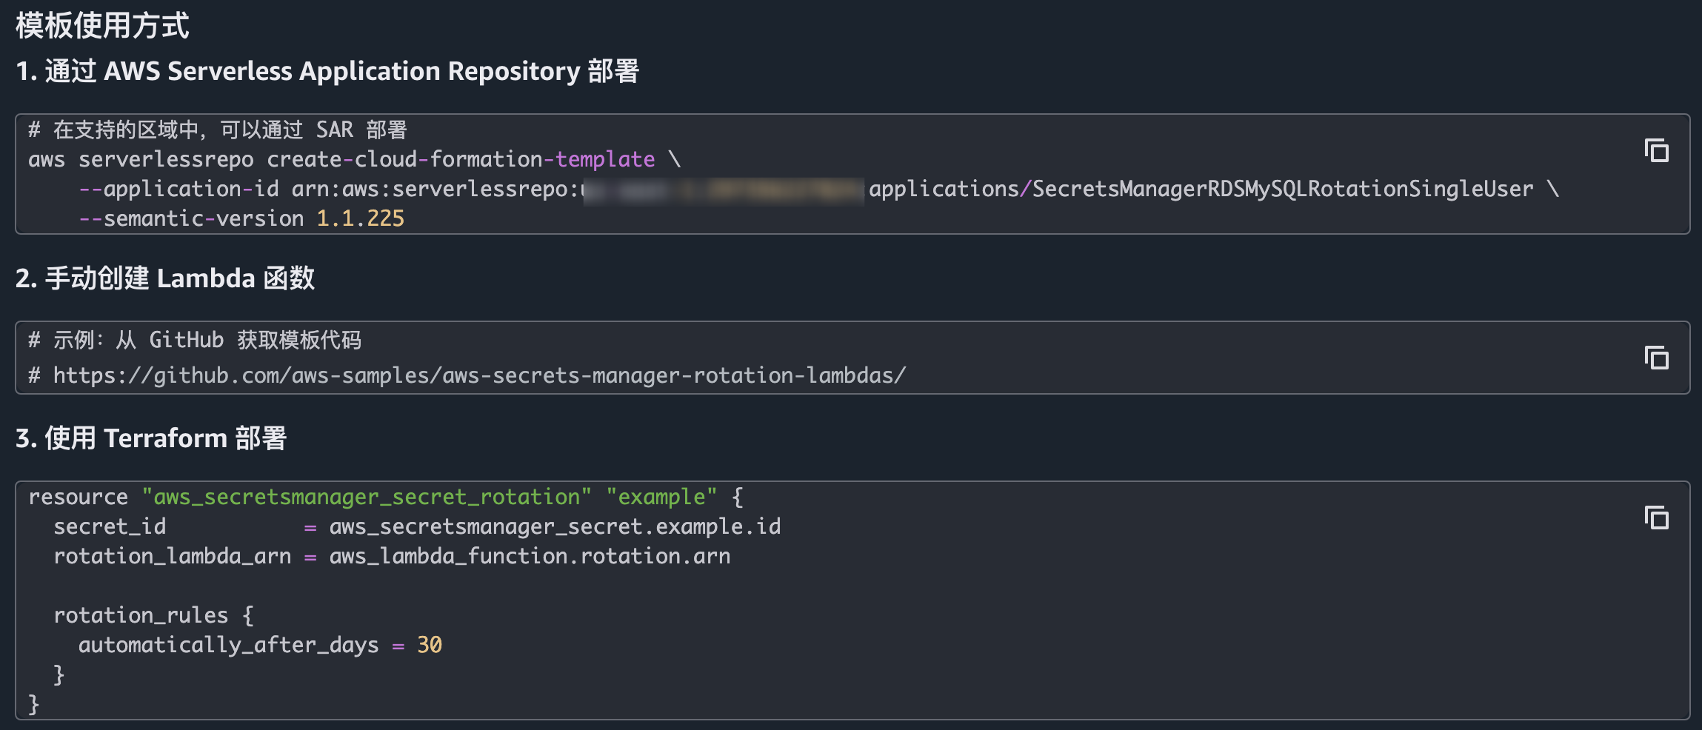Screen dimensions: 1702x730
Task: Click the rotation_lambda_arn assignment line
Action: (x=392, y=555)
